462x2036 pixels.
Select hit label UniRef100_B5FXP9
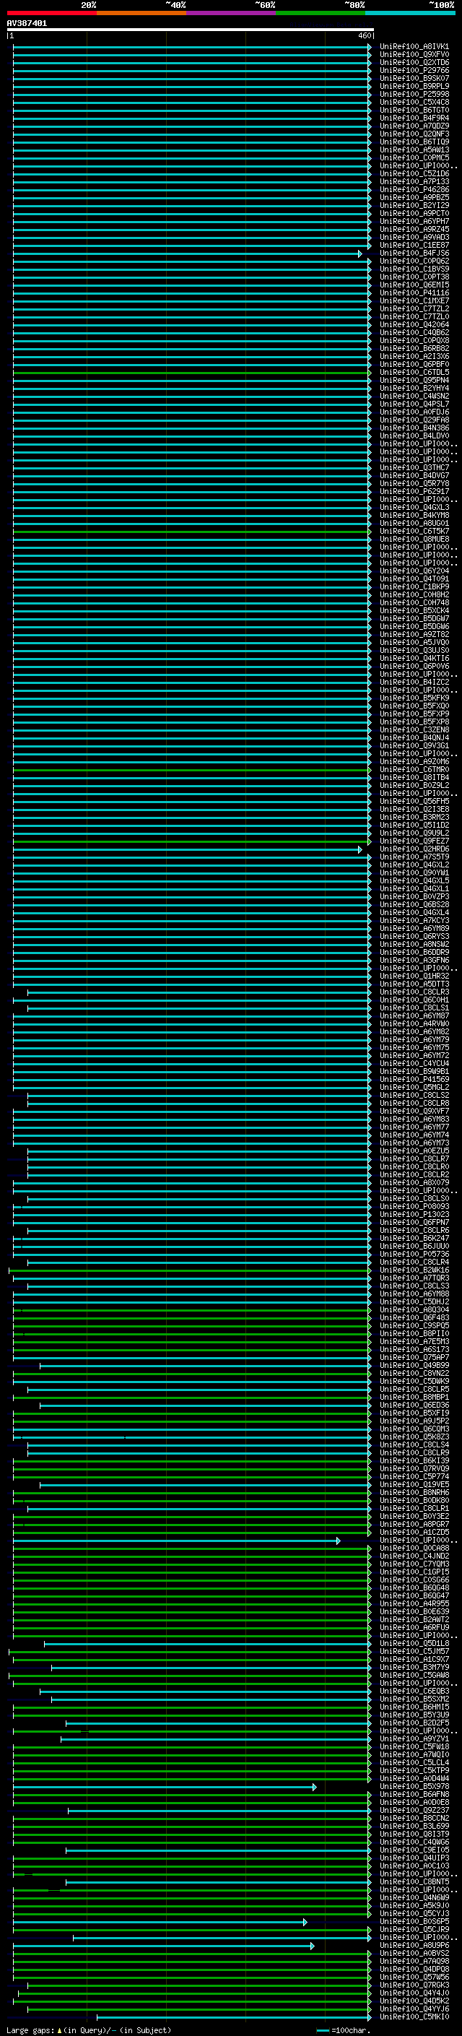pyautogui.click(x=414, y=714)
